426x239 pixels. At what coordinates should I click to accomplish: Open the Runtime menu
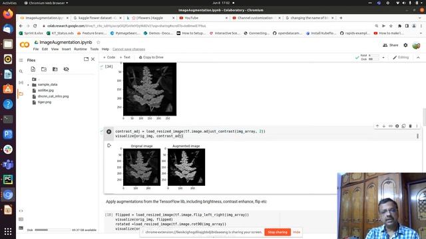tap(81, 49)
